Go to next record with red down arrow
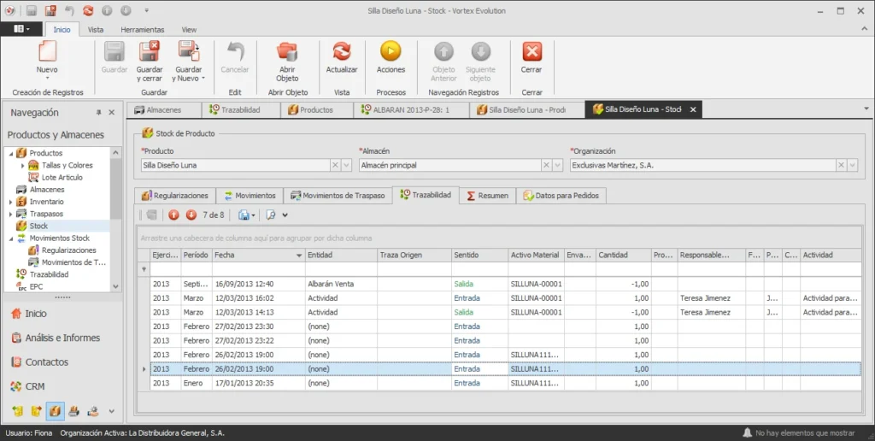The width and height of the screenshot is (875, 441). click(191, 215)
